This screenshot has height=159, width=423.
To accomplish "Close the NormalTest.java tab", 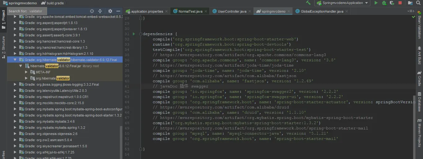I will click(206, 11).
